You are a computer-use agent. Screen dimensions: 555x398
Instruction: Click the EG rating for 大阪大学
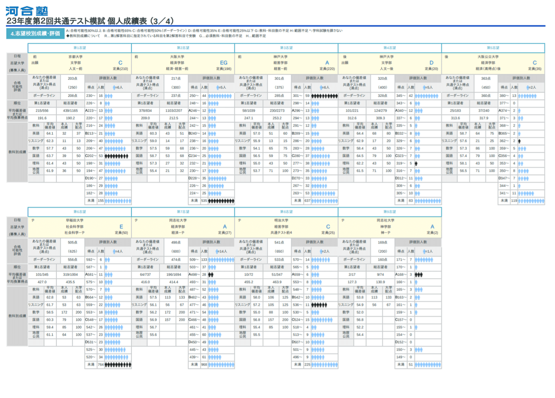pos(224,62)
